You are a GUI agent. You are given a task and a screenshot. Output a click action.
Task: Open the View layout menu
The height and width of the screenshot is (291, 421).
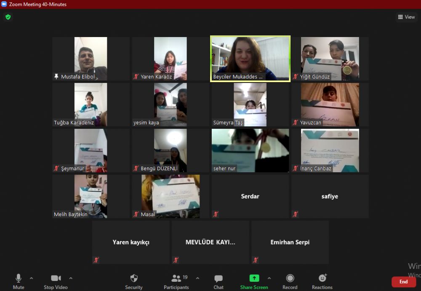[406, 17]
